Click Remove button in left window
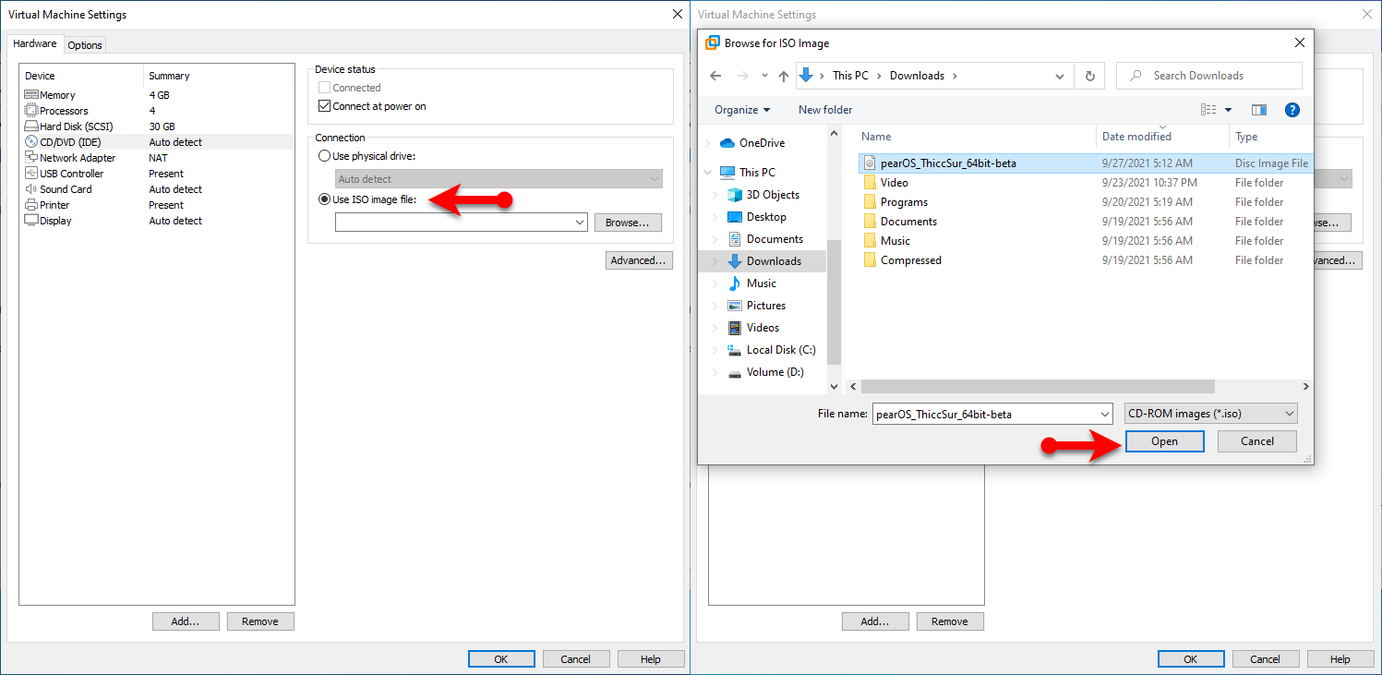1382x675 pixels. coord(260,621)
